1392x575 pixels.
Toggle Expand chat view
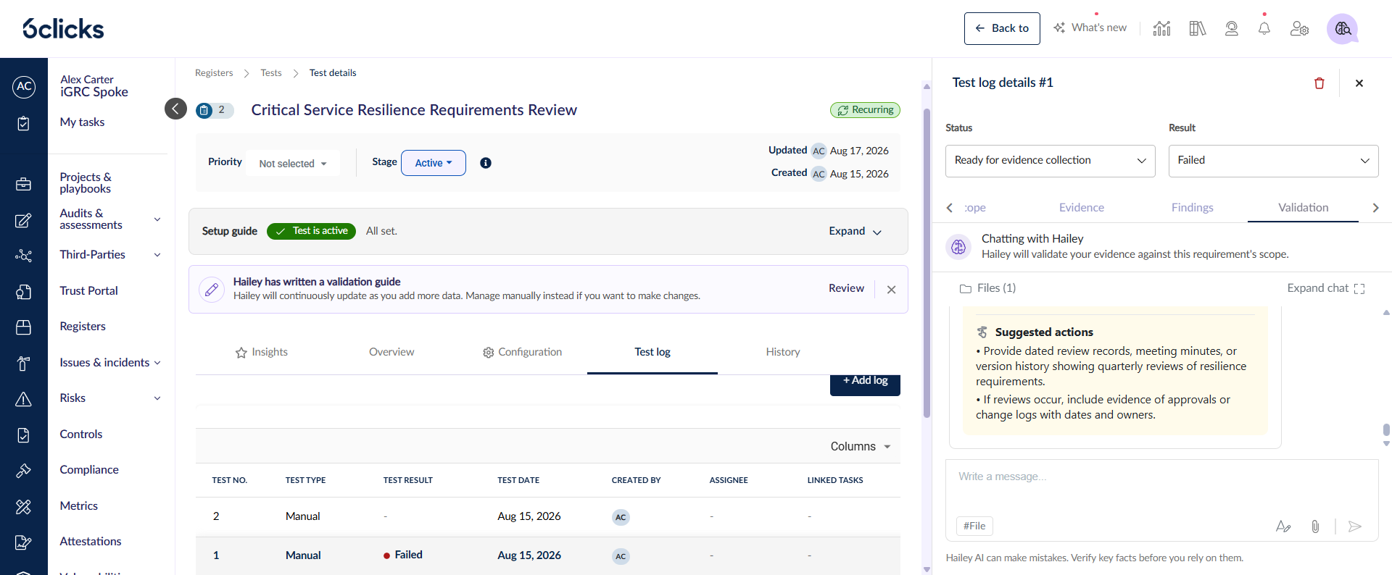pyautogui.click(x=1325, y=288)
